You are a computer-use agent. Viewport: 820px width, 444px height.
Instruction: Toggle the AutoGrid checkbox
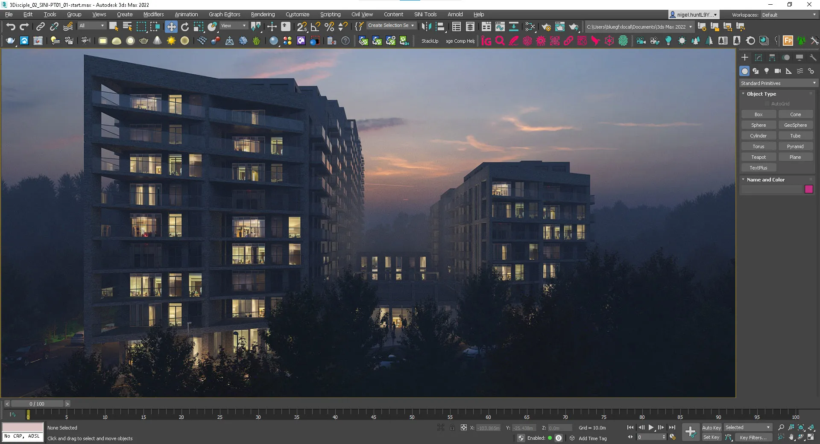767,104
